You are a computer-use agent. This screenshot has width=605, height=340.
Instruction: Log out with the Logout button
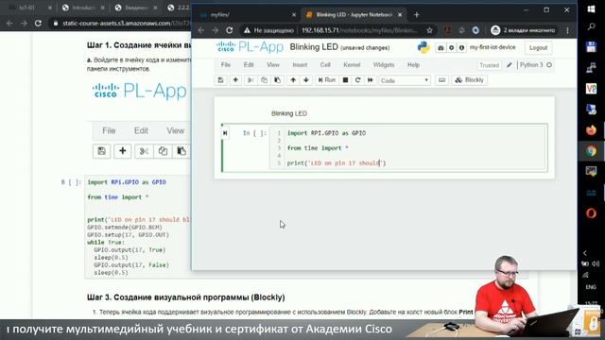(538, 48)
